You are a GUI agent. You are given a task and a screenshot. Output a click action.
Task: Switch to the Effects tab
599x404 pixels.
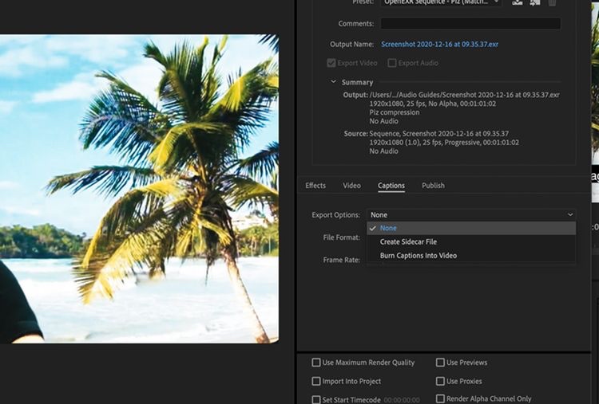click(315, 186)
